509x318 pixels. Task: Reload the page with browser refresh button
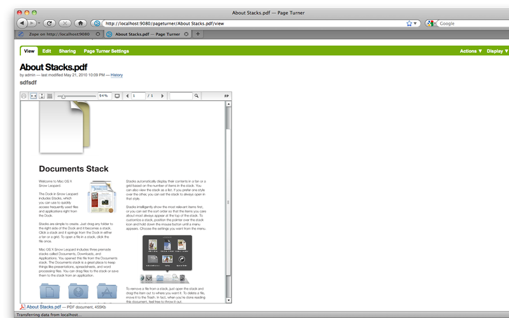coord(50,23)
